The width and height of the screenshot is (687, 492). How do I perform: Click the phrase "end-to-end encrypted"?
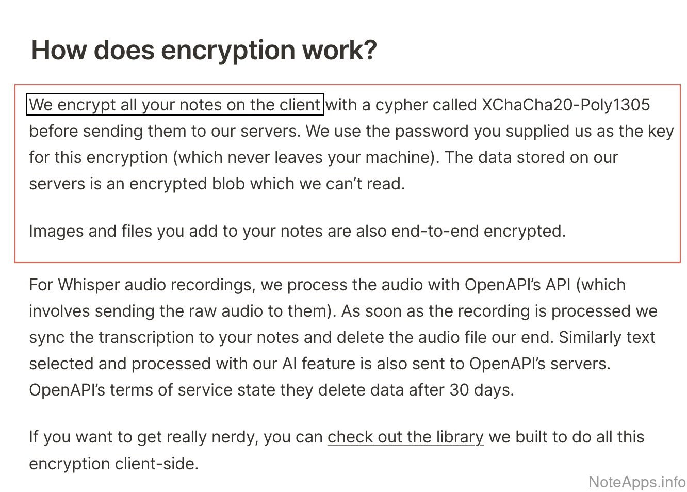tap(478, 231)
